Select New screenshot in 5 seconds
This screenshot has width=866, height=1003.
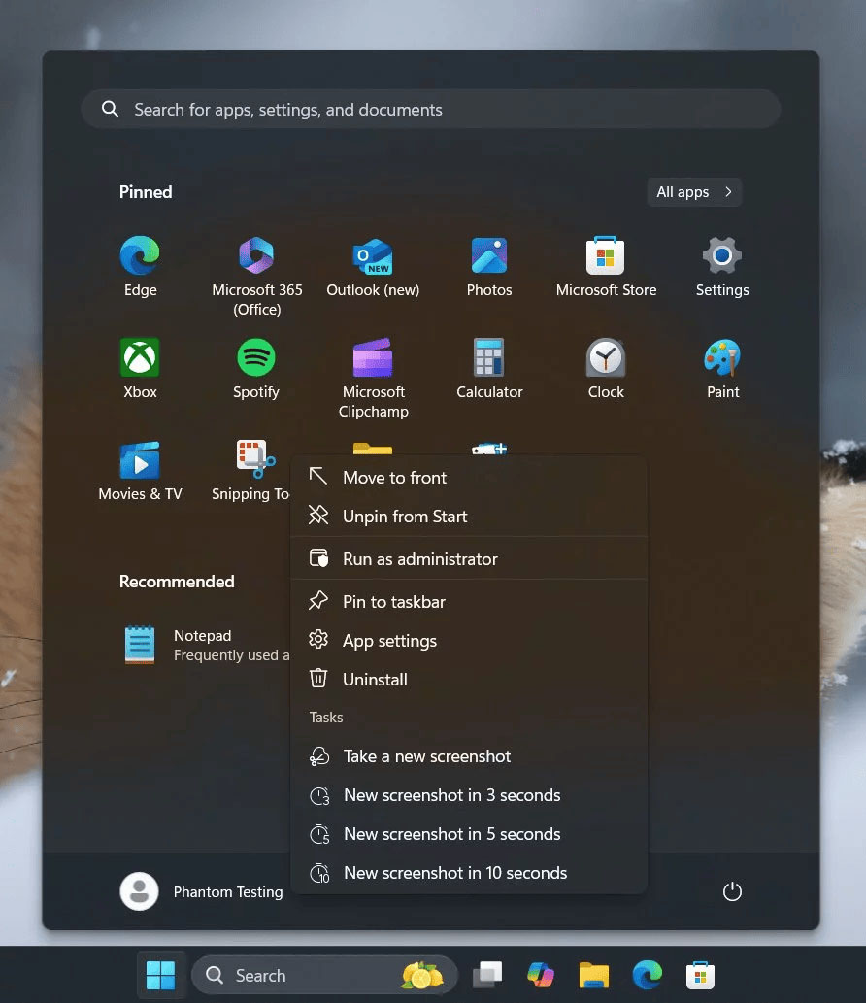pyautogui.click(x=469, y=834)
